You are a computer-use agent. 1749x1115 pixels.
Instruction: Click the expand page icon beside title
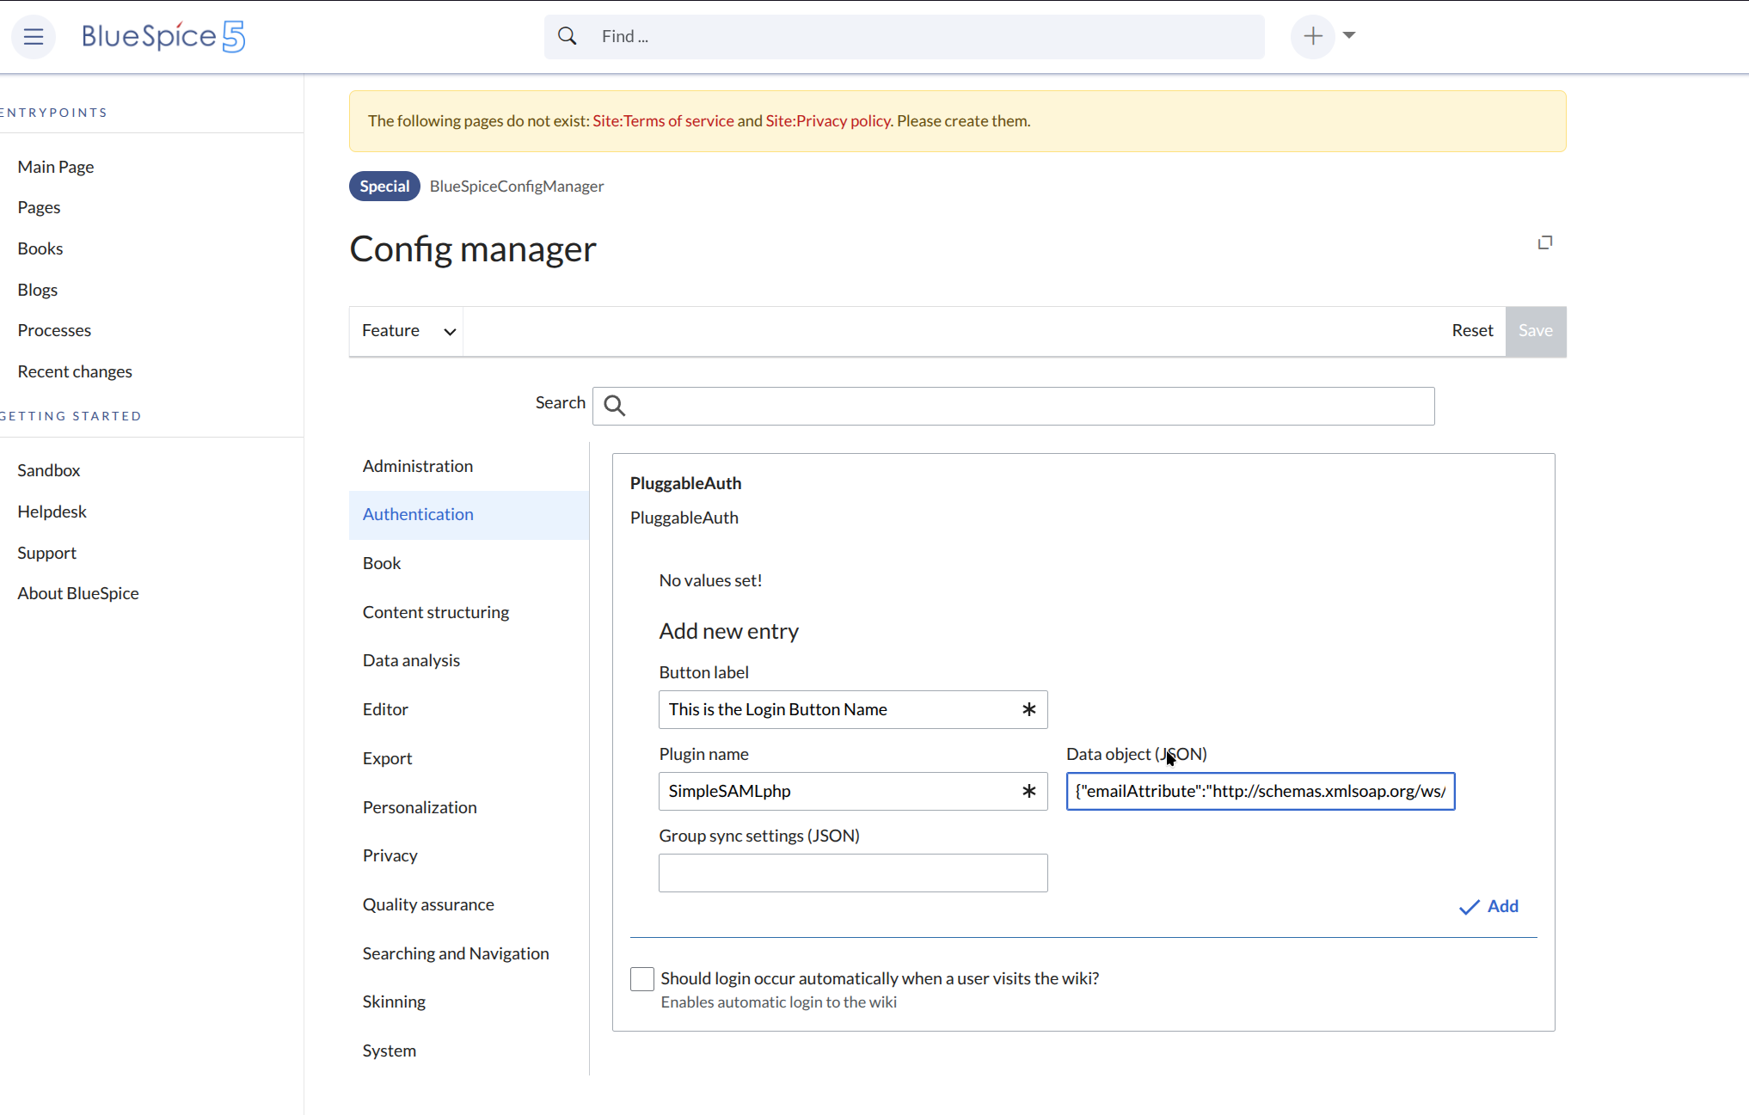point(1544,242)
